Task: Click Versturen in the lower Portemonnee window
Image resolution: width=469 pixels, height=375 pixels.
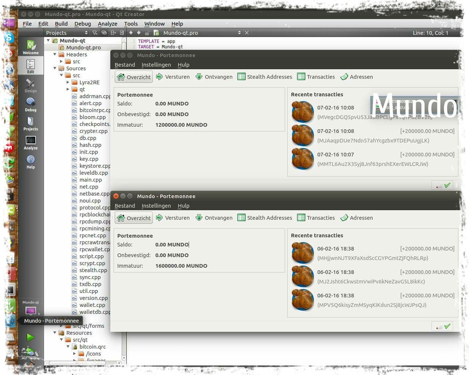Action: 173,218
